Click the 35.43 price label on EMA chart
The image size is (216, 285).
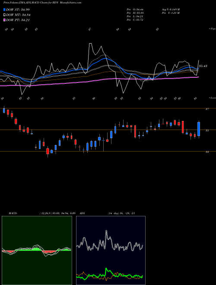[203, 66]
